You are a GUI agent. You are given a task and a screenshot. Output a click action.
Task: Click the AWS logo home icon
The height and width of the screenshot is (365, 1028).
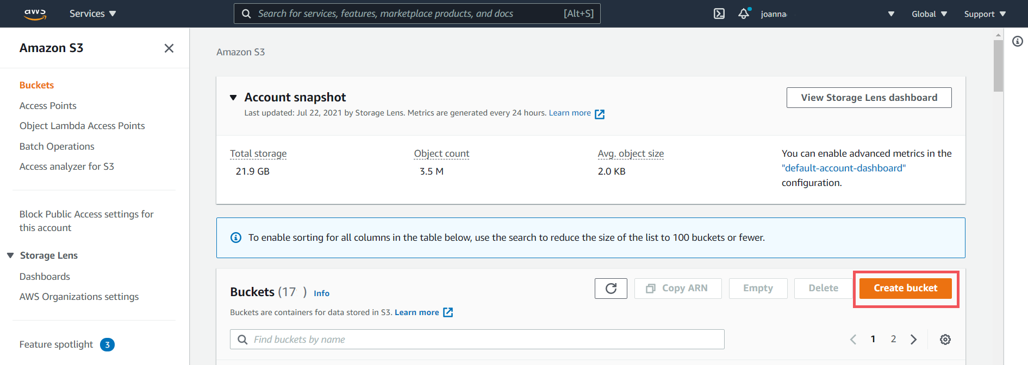point(35,14)
